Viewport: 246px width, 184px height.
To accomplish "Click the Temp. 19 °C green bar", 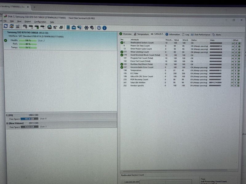I will click(x=28, y=48).
